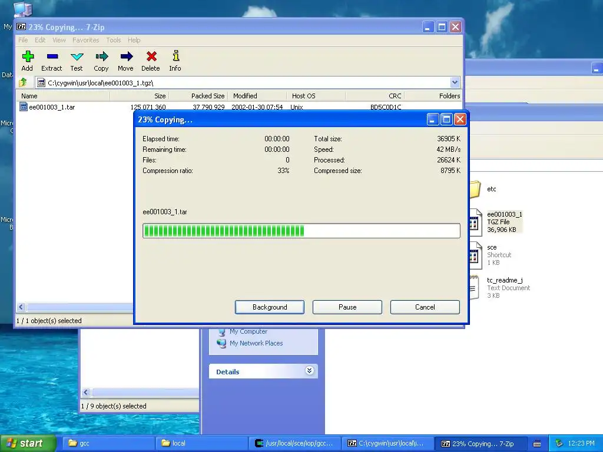
Task: Click the network tray icon beside the clock
Action: click(x=559, y=443)
